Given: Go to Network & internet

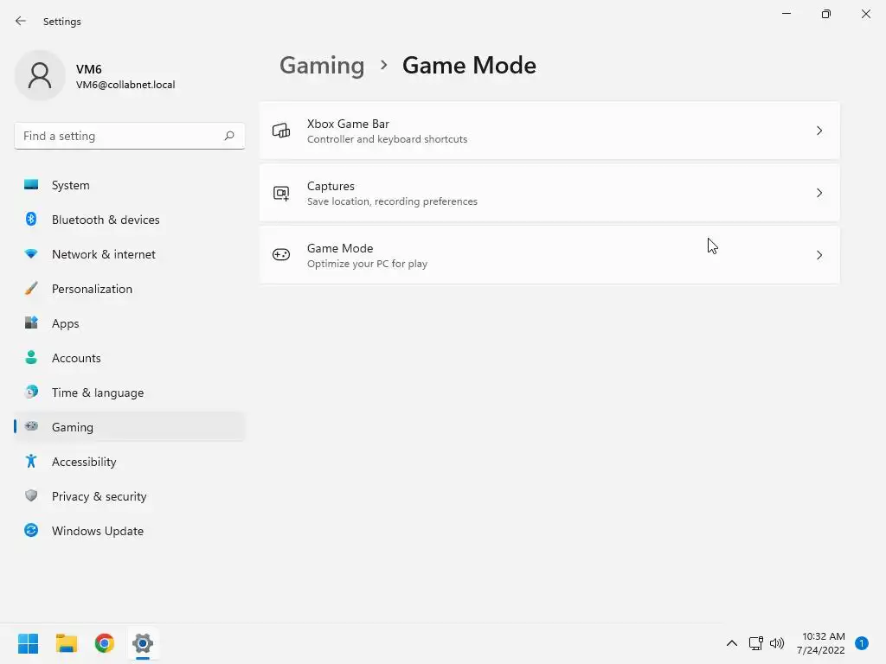Looking at the screenshot, I should click(x=130, y=254).
